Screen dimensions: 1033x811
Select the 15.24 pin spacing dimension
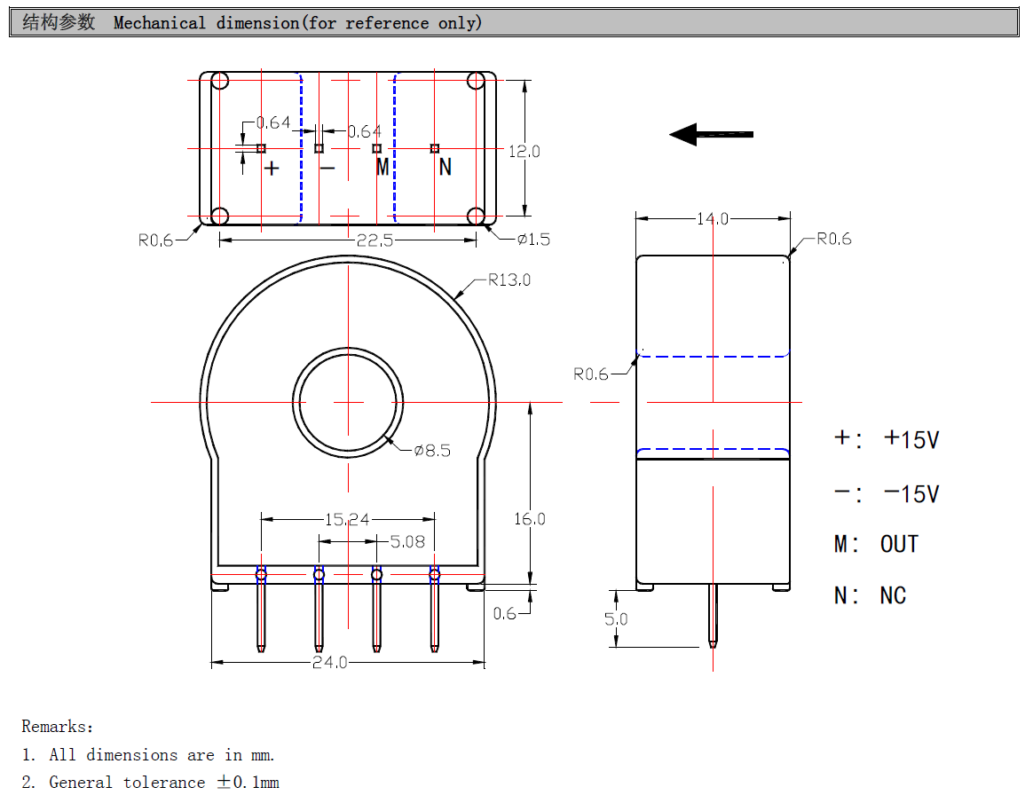pos(346,519)
